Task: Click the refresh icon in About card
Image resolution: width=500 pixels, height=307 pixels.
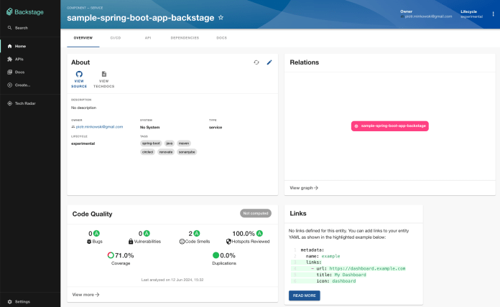Action: [256, 62]
